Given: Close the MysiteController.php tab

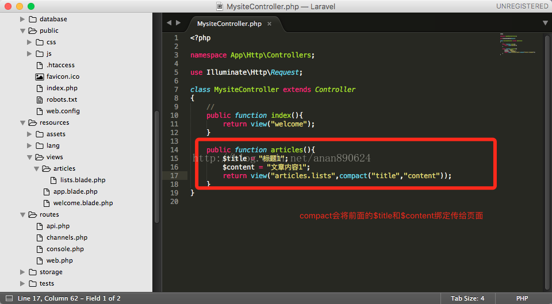Looking at the screenshot, I should (x=269, y=24).
